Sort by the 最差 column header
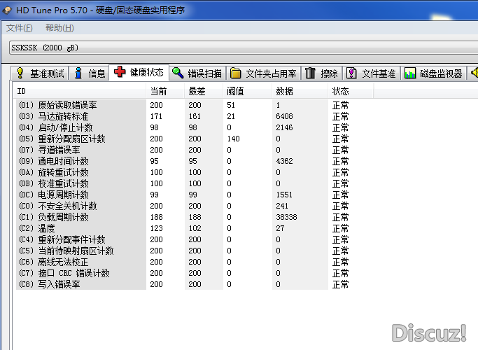Viewport: 478px width, 350px height. (x=204, y=91)
